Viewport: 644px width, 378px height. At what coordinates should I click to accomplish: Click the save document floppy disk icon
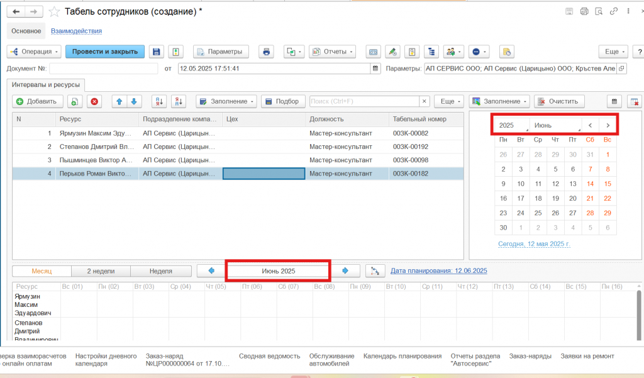[x=157, y=52]
